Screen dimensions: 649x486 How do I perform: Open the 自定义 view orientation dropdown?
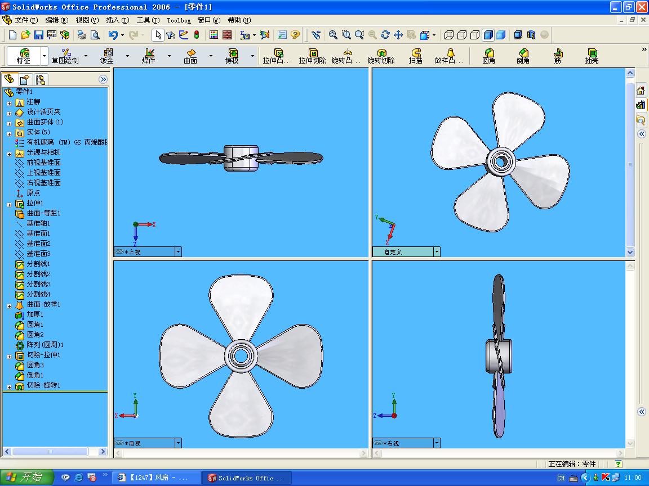[437, 251]
